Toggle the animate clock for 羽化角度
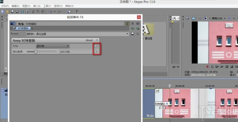Screen dimensions: 238x122 tap(96, 52)
